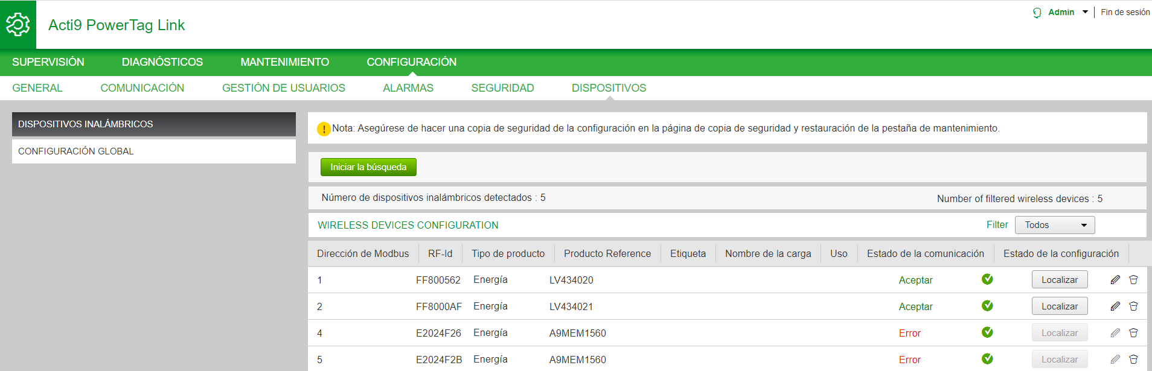The image size is (1152, 371).
Task: Click Fin de sesión to log out
Action: [x=1125, y=12]
